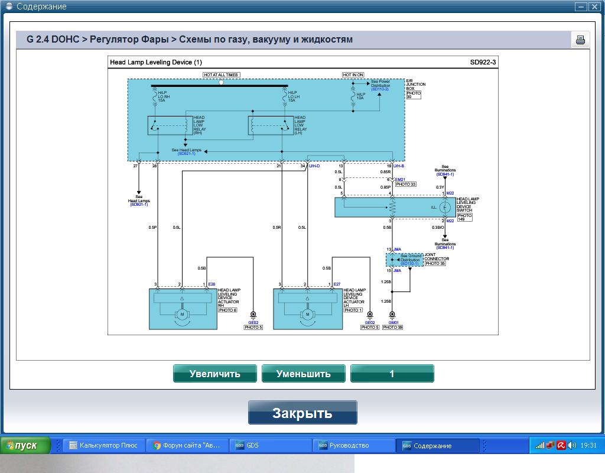Open the SD941-1 illuminations link above the switch
The width and height of the screenshot is (605, 473).
coord(445,174)
